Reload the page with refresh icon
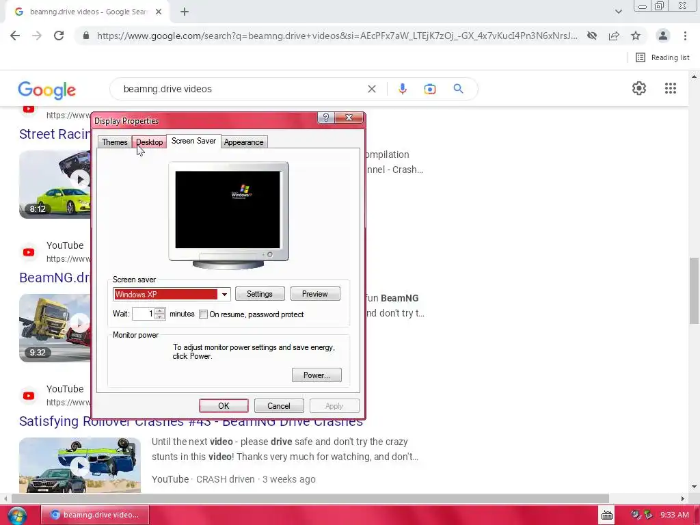700x525 pixels. pyautogui.click(x=59, y=36)
